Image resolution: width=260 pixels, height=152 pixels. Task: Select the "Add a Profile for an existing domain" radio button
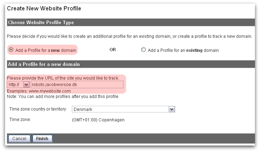pyautogui.click(x=143, y=50)
